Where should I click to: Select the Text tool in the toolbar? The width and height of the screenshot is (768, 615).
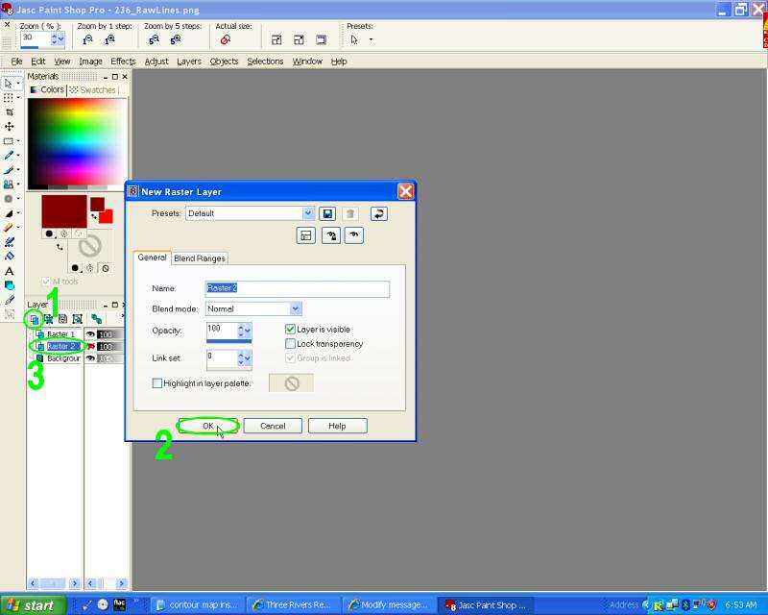(10, 272)
